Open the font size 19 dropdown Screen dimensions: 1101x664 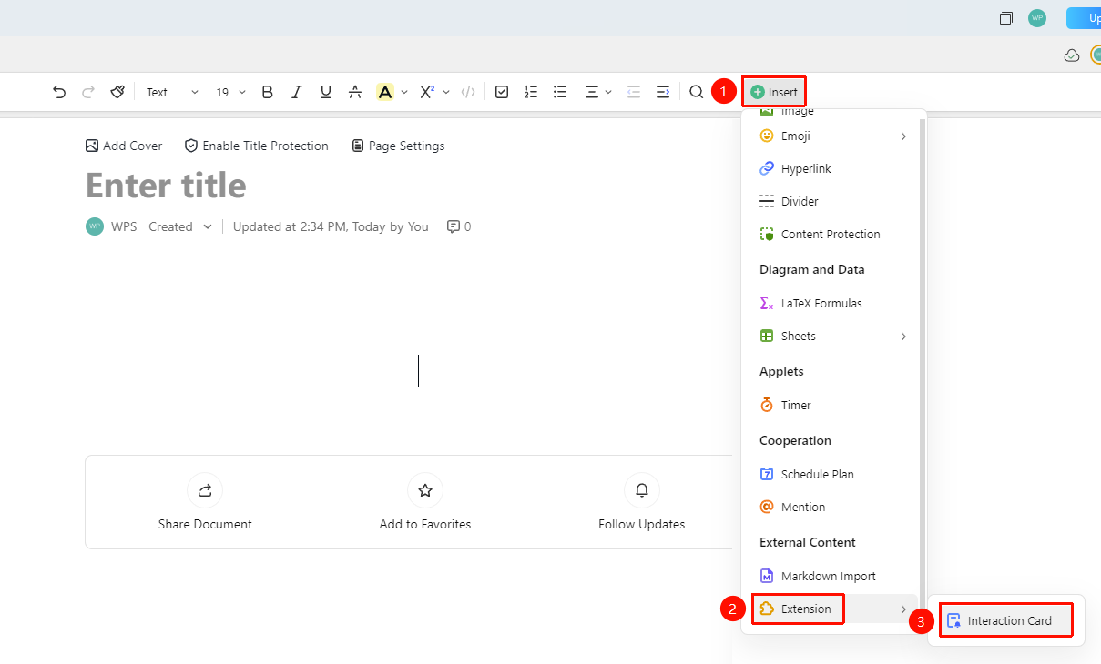(x=230, y=92)
